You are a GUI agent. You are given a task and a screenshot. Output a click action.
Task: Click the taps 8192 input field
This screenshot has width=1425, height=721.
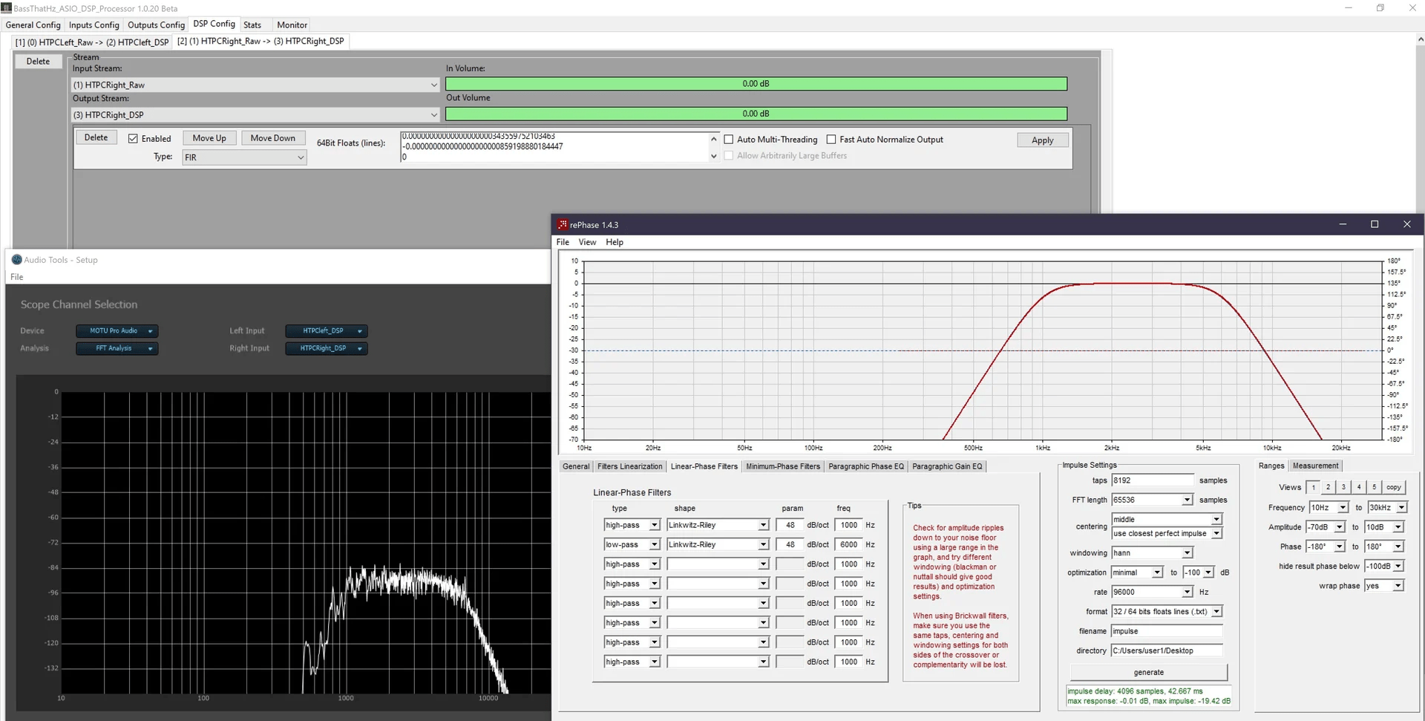pyautogui.click(x=1152, y=480)
